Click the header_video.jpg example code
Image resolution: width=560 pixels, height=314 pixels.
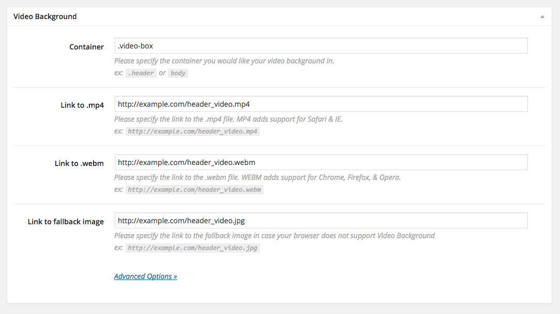point(193,247)
